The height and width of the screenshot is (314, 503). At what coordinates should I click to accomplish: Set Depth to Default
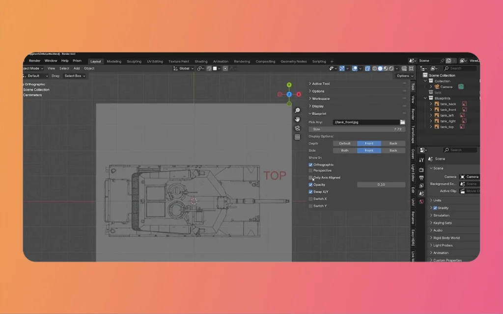[345, 144]
